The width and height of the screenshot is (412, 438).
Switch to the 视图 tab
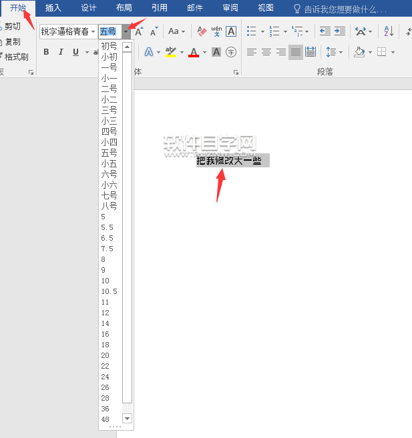tap(266, 8)
